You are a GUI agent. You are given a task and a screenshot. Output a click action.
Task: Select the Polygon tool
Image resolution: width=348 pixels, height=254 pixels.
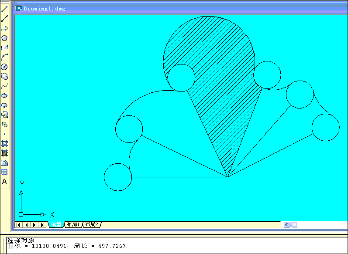pyautogui.click(x=4, y=38)
